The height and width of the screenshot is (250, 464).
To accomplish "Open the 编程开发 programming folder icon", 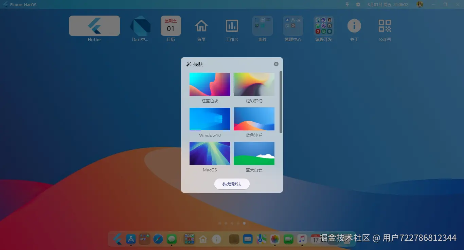I will [323, 25].
